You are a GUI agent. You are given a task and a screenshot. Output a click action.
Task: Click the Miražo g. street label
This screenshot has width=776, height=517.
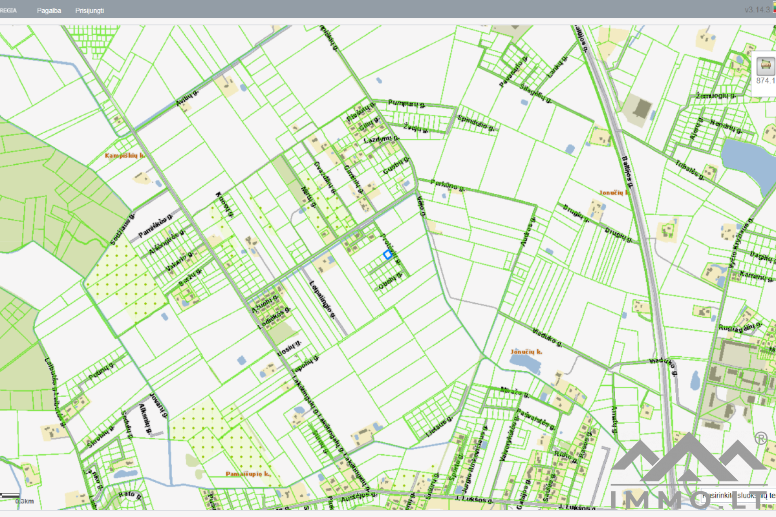514,392
